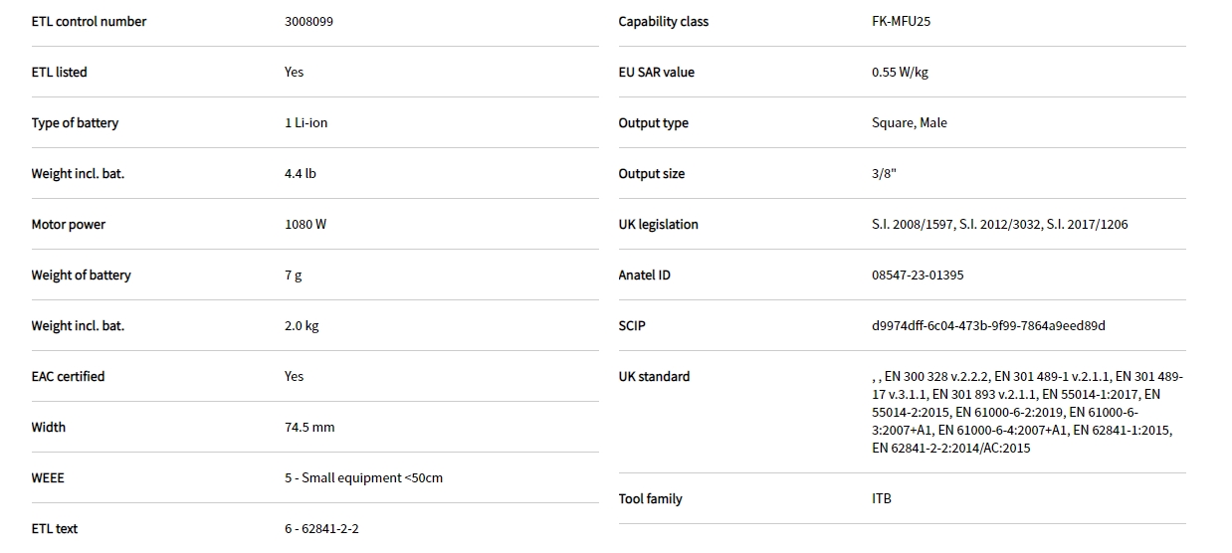Click the WEEE small equipment value
Image resolution: width=1232 pixels, height=553 pixels.
tap(363, 478)
